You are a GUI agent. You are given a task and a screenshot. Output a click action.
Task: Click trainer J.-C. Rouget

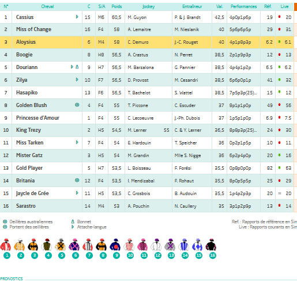coord(186,42)
